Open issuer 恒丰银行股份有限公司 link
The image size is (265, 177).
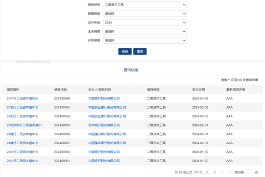104,125
